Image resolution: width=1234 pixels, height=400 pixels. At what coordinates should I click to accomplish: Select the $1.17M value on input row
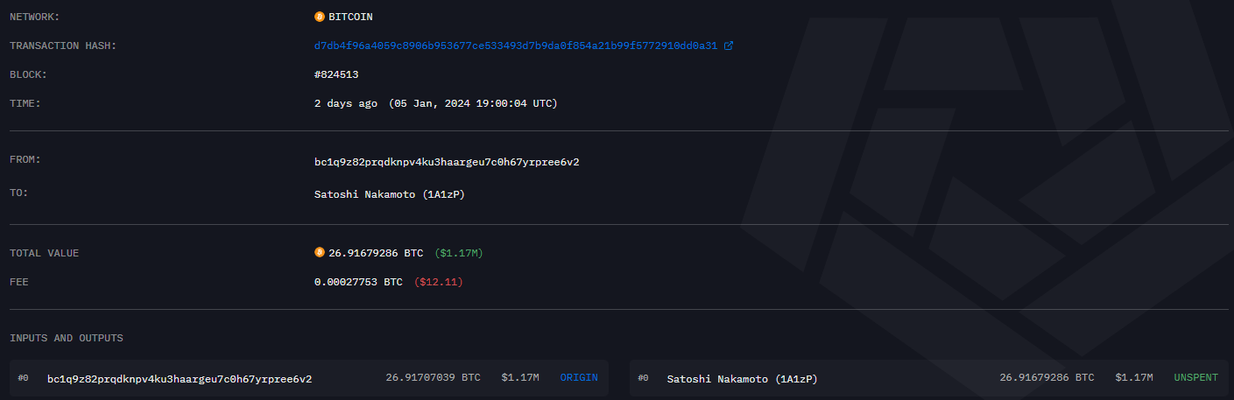point(520,378)
